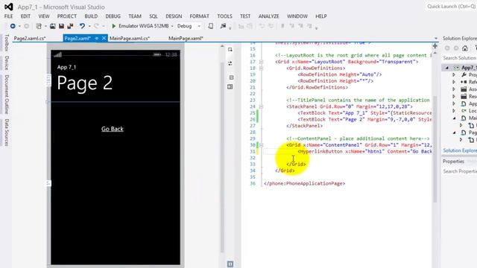Open the DEBUG menu
The width and height of the screenshot is (477, 268).
point(113,16)
